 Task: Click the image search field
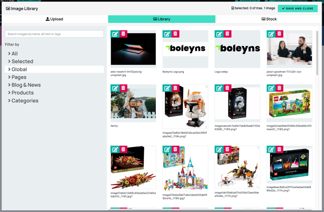(54, 34)
